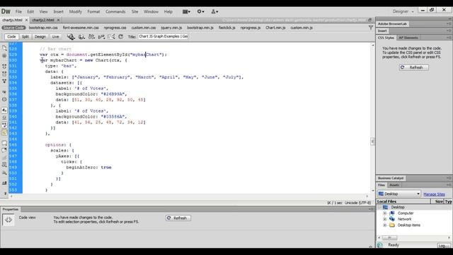453x255 pixels.
Task: Click Files panel horizontal scrollbar thumb
Action: 389,238
